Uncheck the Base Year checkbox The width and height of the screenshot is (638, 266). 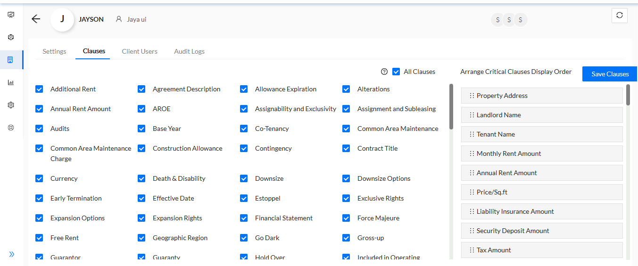[x=141, y=129]
